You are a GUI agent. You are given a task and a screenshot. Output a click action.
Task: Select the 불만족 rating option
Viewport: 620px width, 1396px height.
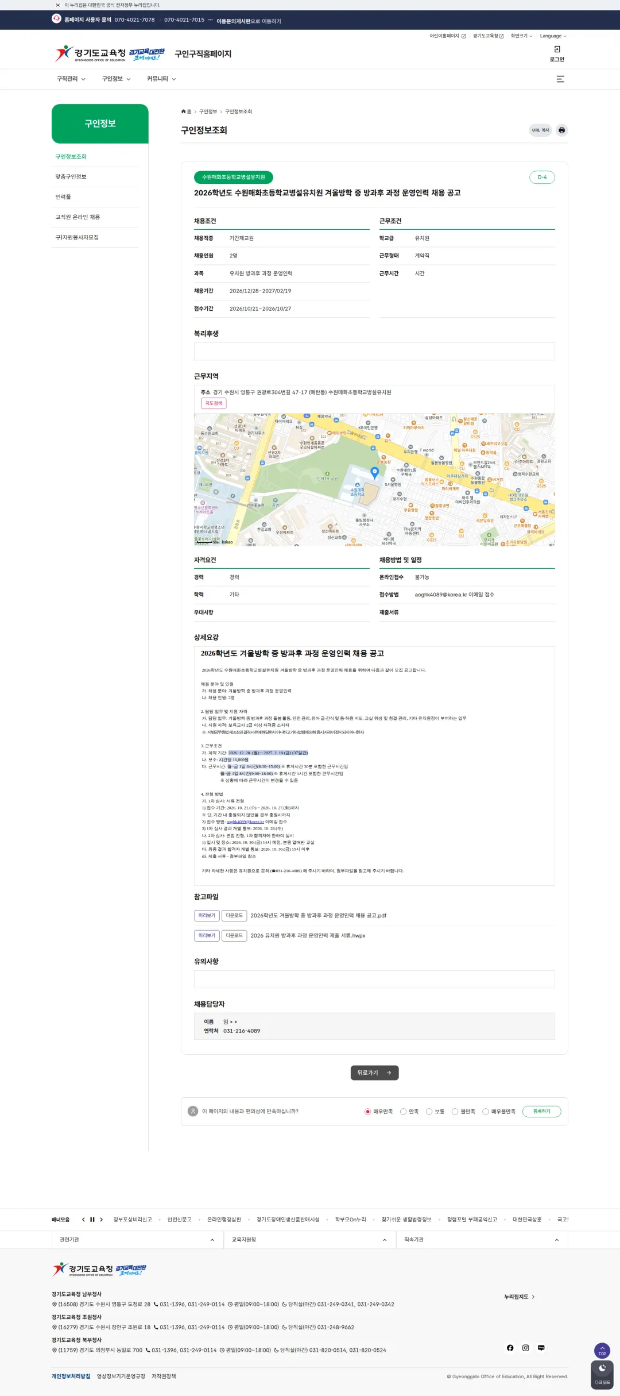(x=455, y=1112)
